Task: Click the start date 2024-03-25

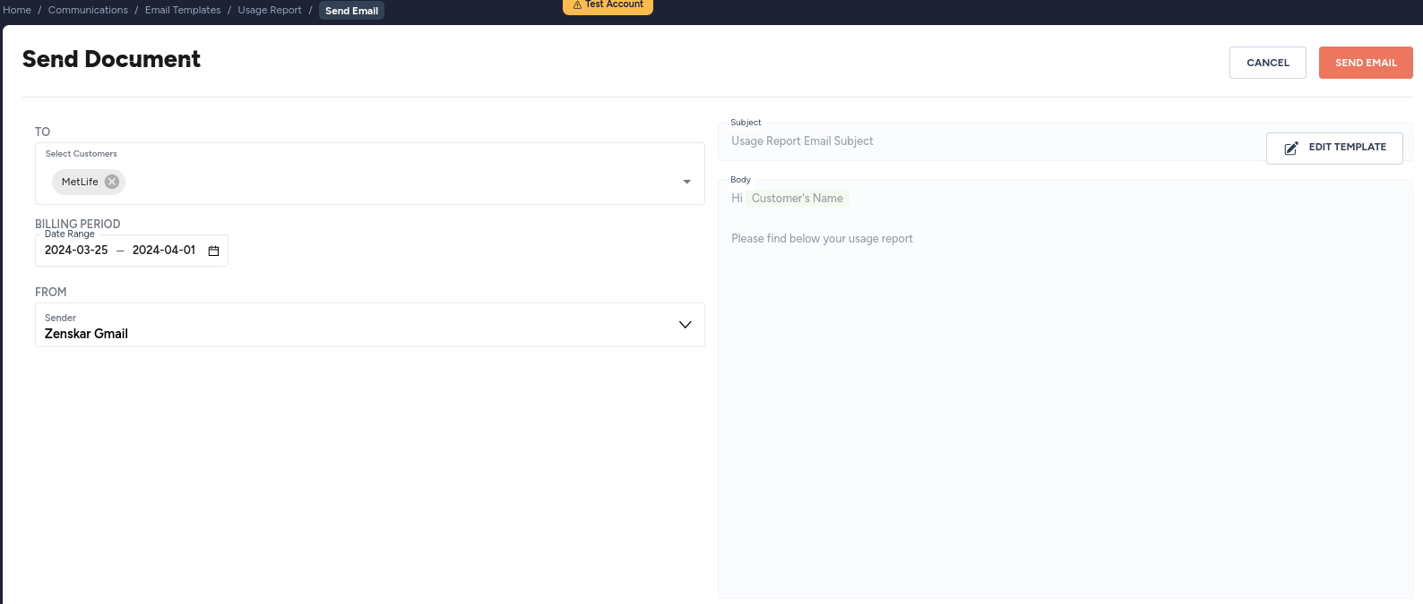Action: [76, 251]
